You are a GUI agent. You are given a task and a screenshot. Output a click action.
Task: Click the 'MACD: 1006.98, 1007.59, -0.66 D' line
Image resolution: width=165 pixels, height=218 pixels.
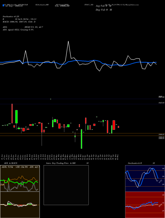point(19,22)
